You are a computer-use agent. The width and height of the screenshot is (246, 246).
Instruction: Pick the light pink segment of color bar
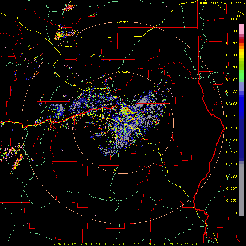point(241,29)
